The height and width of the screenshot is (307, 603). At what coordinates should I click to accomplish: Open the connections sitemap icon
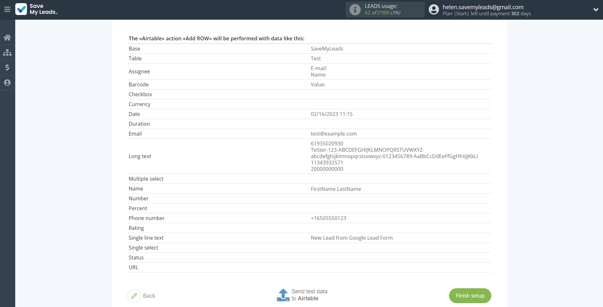click(7, 52)
